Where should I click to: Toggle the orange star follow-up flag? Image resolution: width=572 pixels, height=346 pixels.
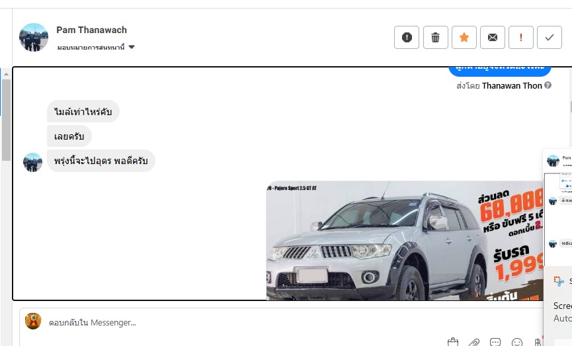click(x=464, y=37)
